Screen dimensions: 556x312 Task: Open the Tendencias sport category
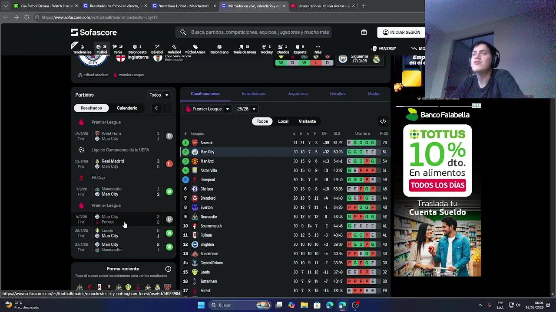tap(82, 49)
